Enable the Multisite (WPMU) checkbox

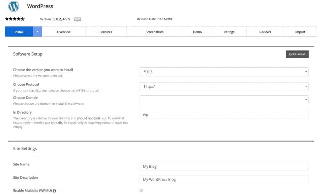[x=141, y=191]
